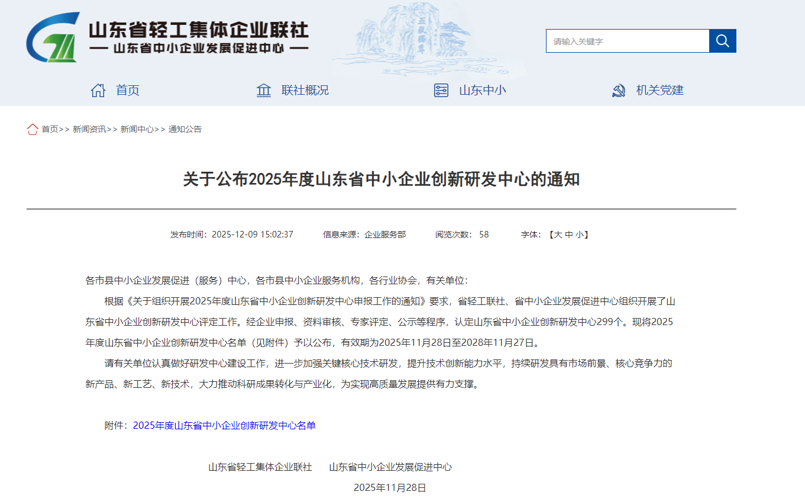Click the party emblem icon beside 机关党建
This screenshot has width=805, height=498.
pos(619,91)
